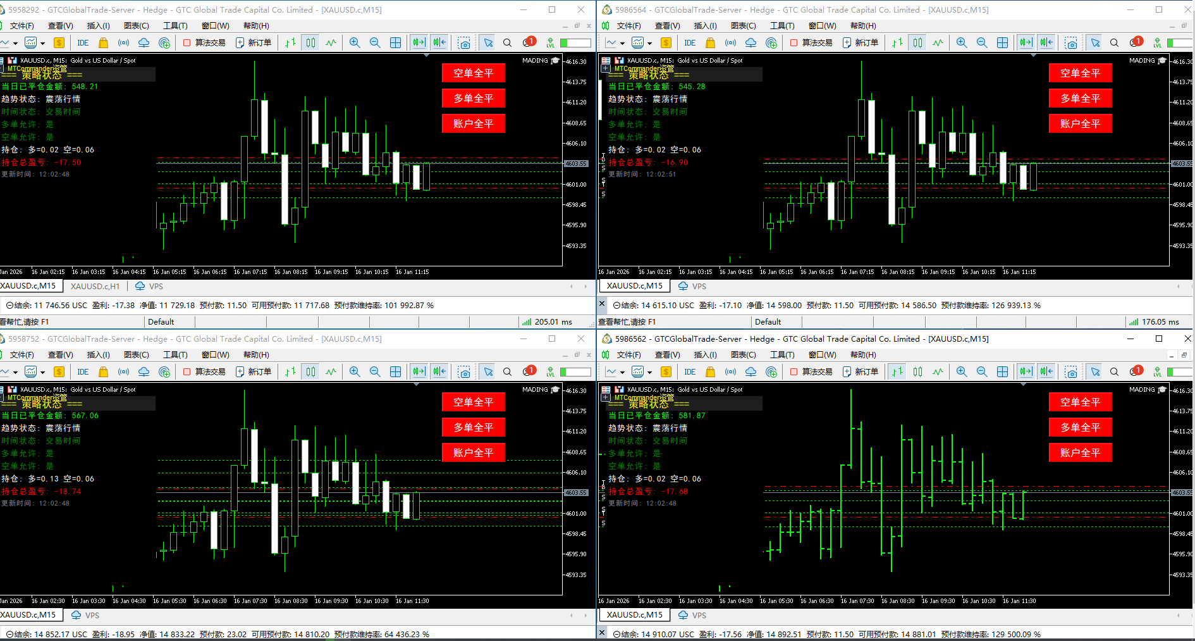The image size is (1195, 641).
Task: Expand chart type dropdown arrow in account 5986562 window
Action: [622, 373]
